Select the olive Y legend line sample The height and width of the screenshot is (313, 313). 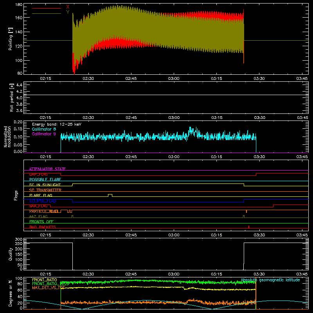pos(47,13)
